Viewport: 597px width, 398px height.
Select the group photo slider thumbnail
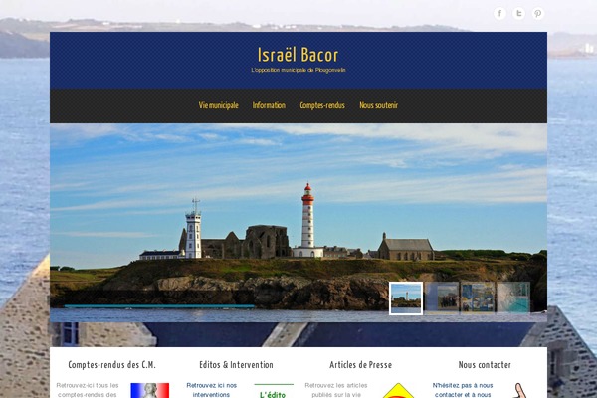click(442, 298)
